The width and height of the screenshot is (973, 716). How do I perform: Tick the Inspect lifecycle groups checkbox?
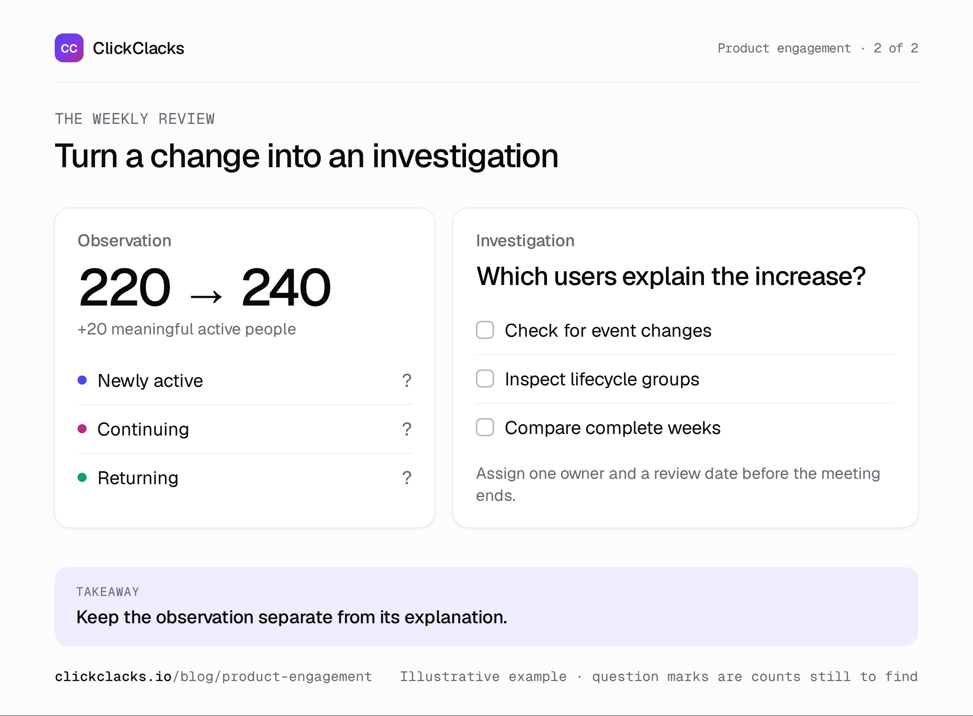tap(485, 379)
